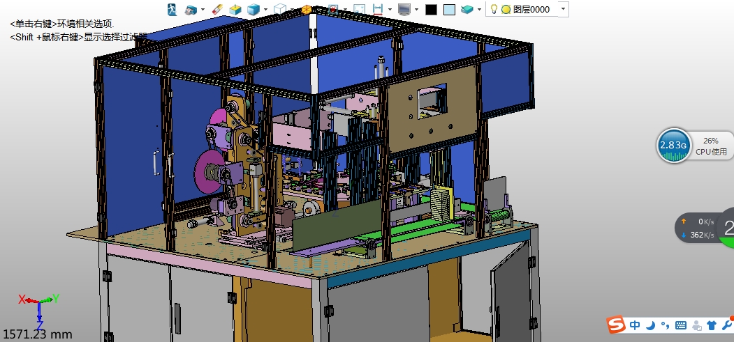Click the zoom window icon

point(359,9)
